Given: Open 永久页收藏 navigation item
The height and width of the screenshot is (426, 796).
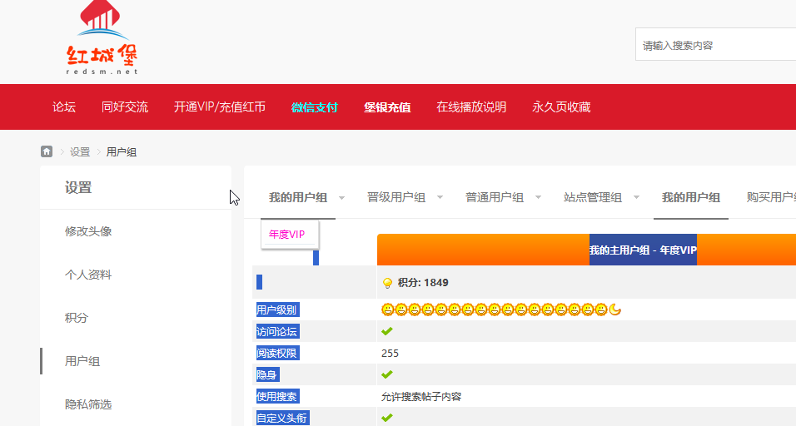Looking at the screenshot, I should tap(561, 107).
